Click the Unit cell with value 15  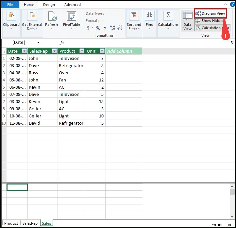point(95,101)
